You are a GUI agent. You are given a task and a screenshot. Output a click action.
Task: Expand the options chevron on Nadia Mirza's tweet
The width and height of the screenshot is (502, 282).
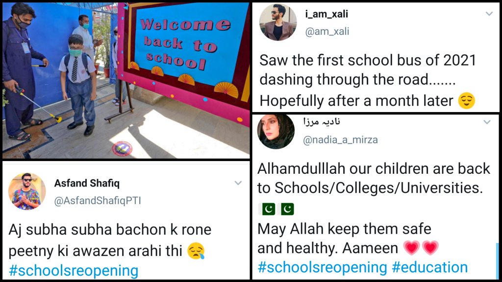(487, 122)
